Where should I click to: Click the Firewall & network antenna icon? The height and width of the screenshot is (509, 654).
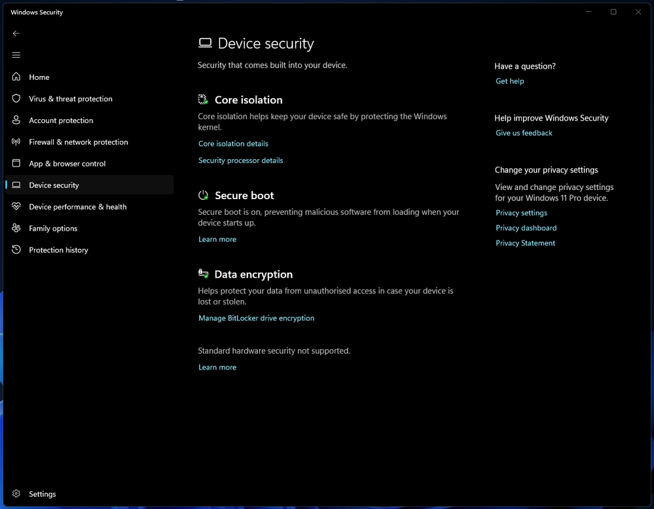pyautogui.click(x=16, y=142)
